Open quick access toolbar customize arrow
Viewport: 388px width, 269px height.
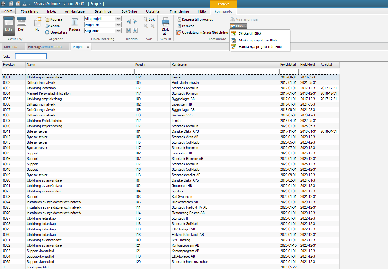pyautogui.click(x=30, y=4)
